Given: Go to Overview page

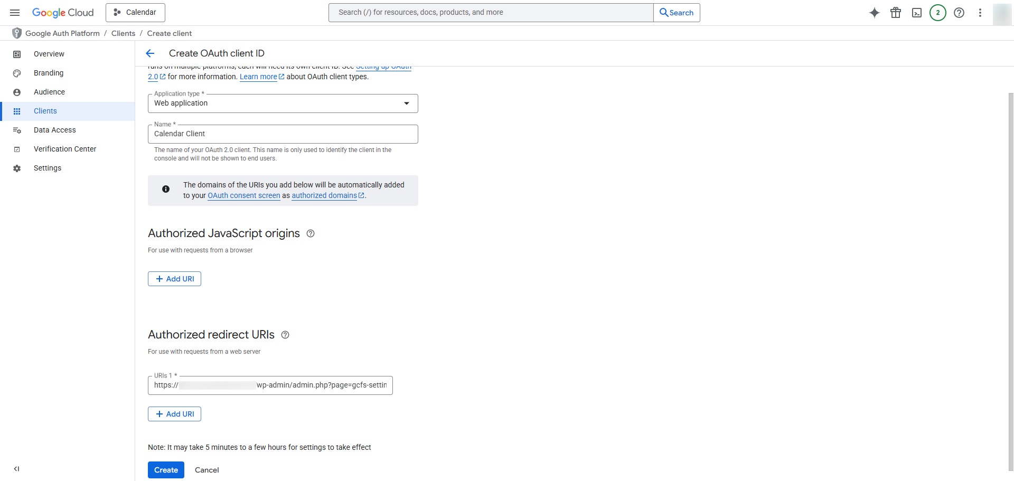Looking at the screenshot, I should [x=49, y=54].
